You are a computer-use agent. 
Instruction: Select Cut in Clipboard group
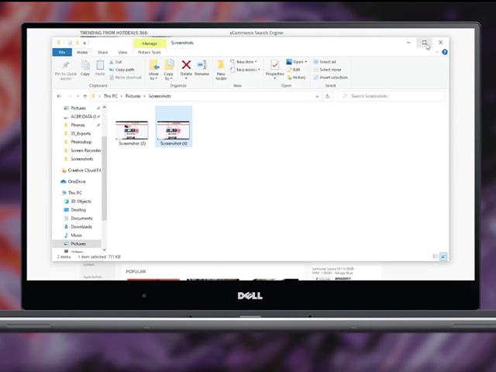tap(115, 62)
